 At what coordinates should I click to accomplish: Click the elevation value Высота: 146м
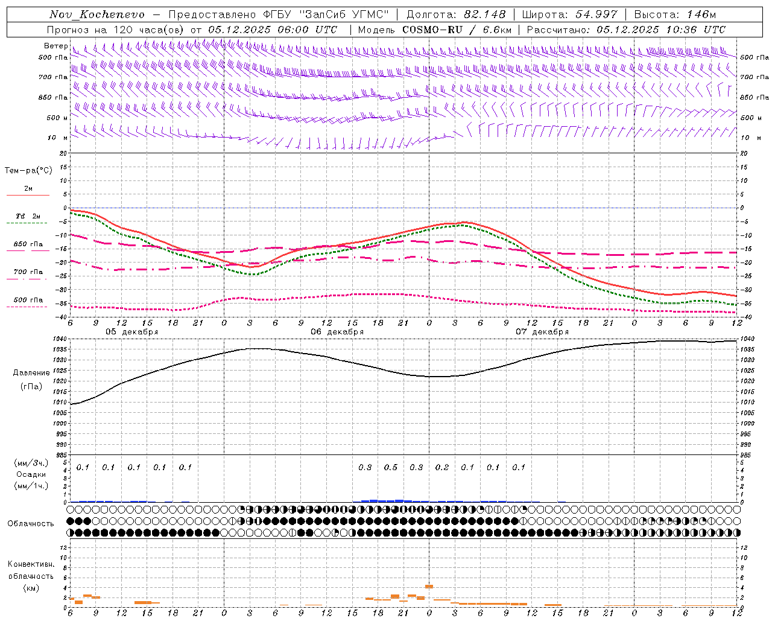click(x=675, y=14)
